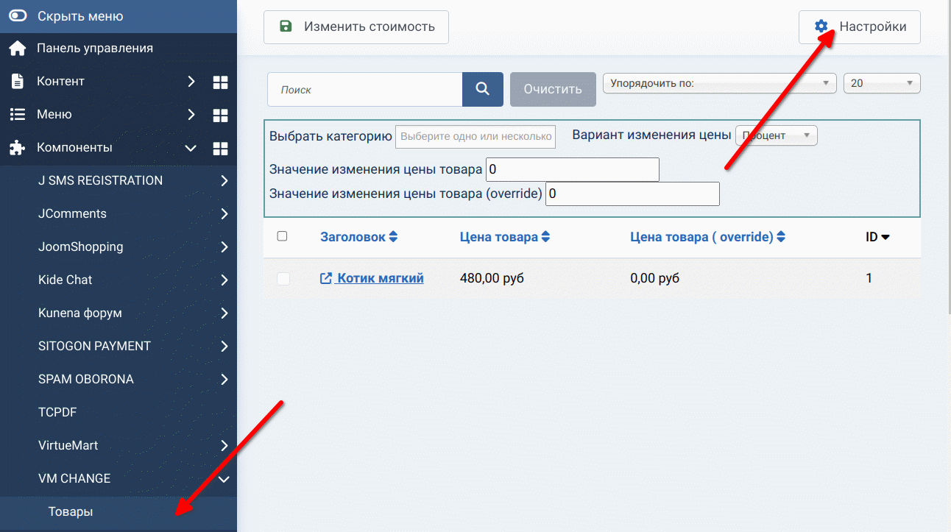Sort by Заголовок using its sort arrows
Image resolution: width=951 pixels, height=532 pixels.
click(x=393, y=237)
